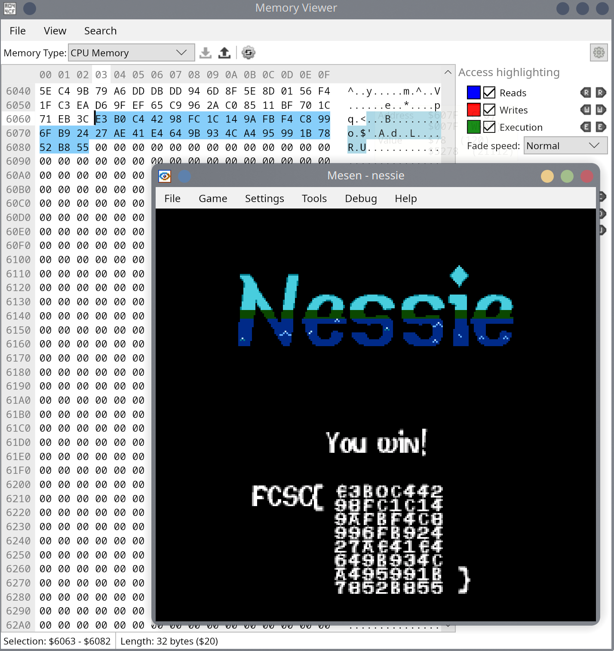614x651 pixels.
Task: Toggle the Reads highlighting checkbox
Action: [x=489, y=92]
